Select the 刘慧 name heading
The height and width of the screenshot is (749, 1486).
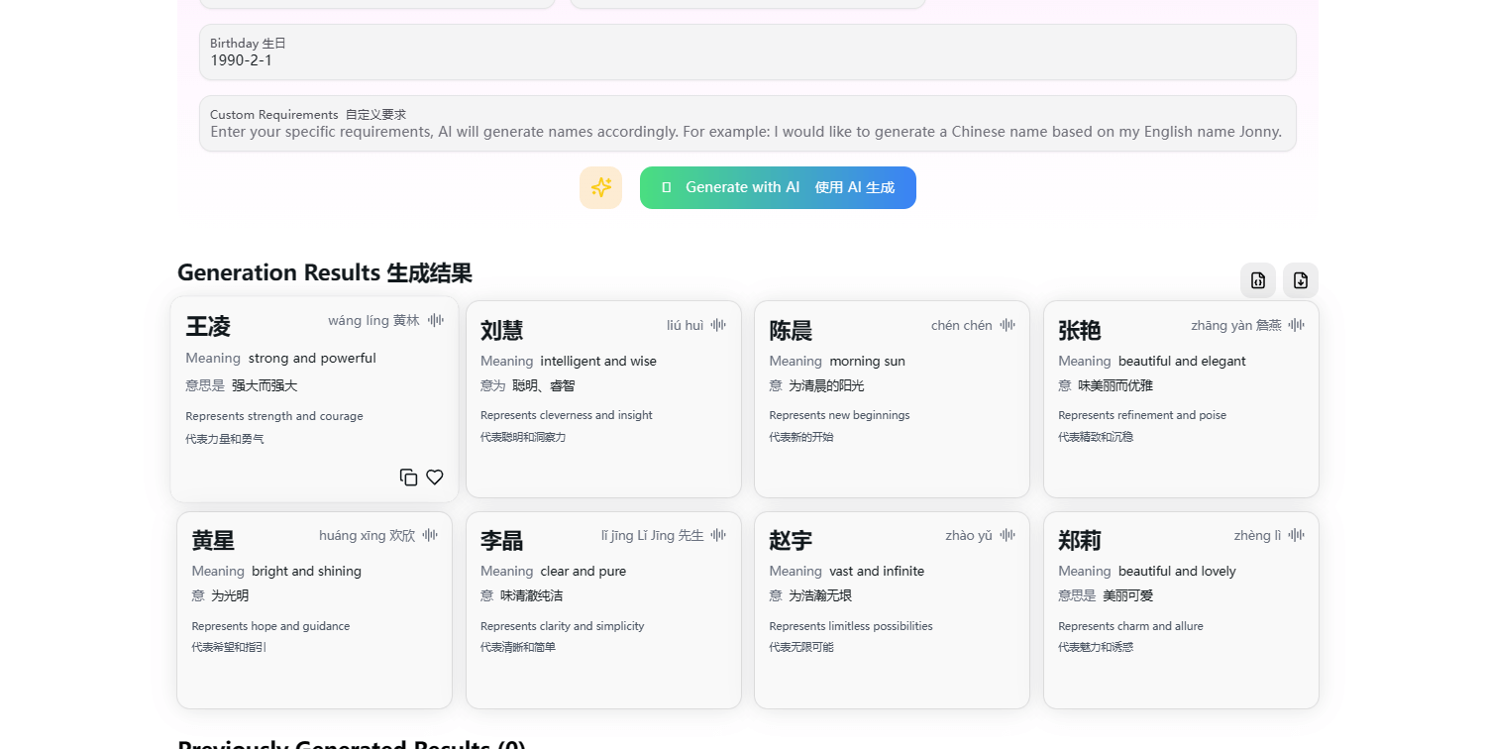pos(502,330)
